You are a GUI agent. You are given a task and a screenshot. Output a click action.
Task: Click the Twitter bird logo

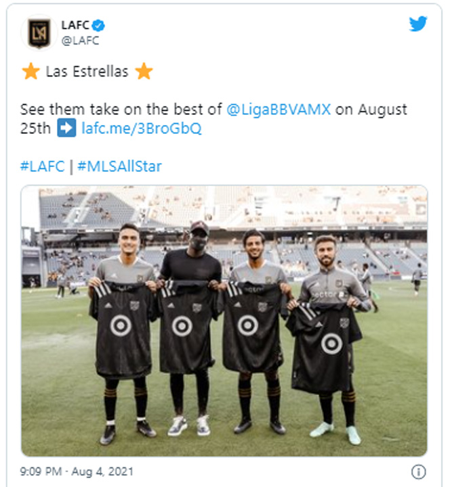(418, 24)
